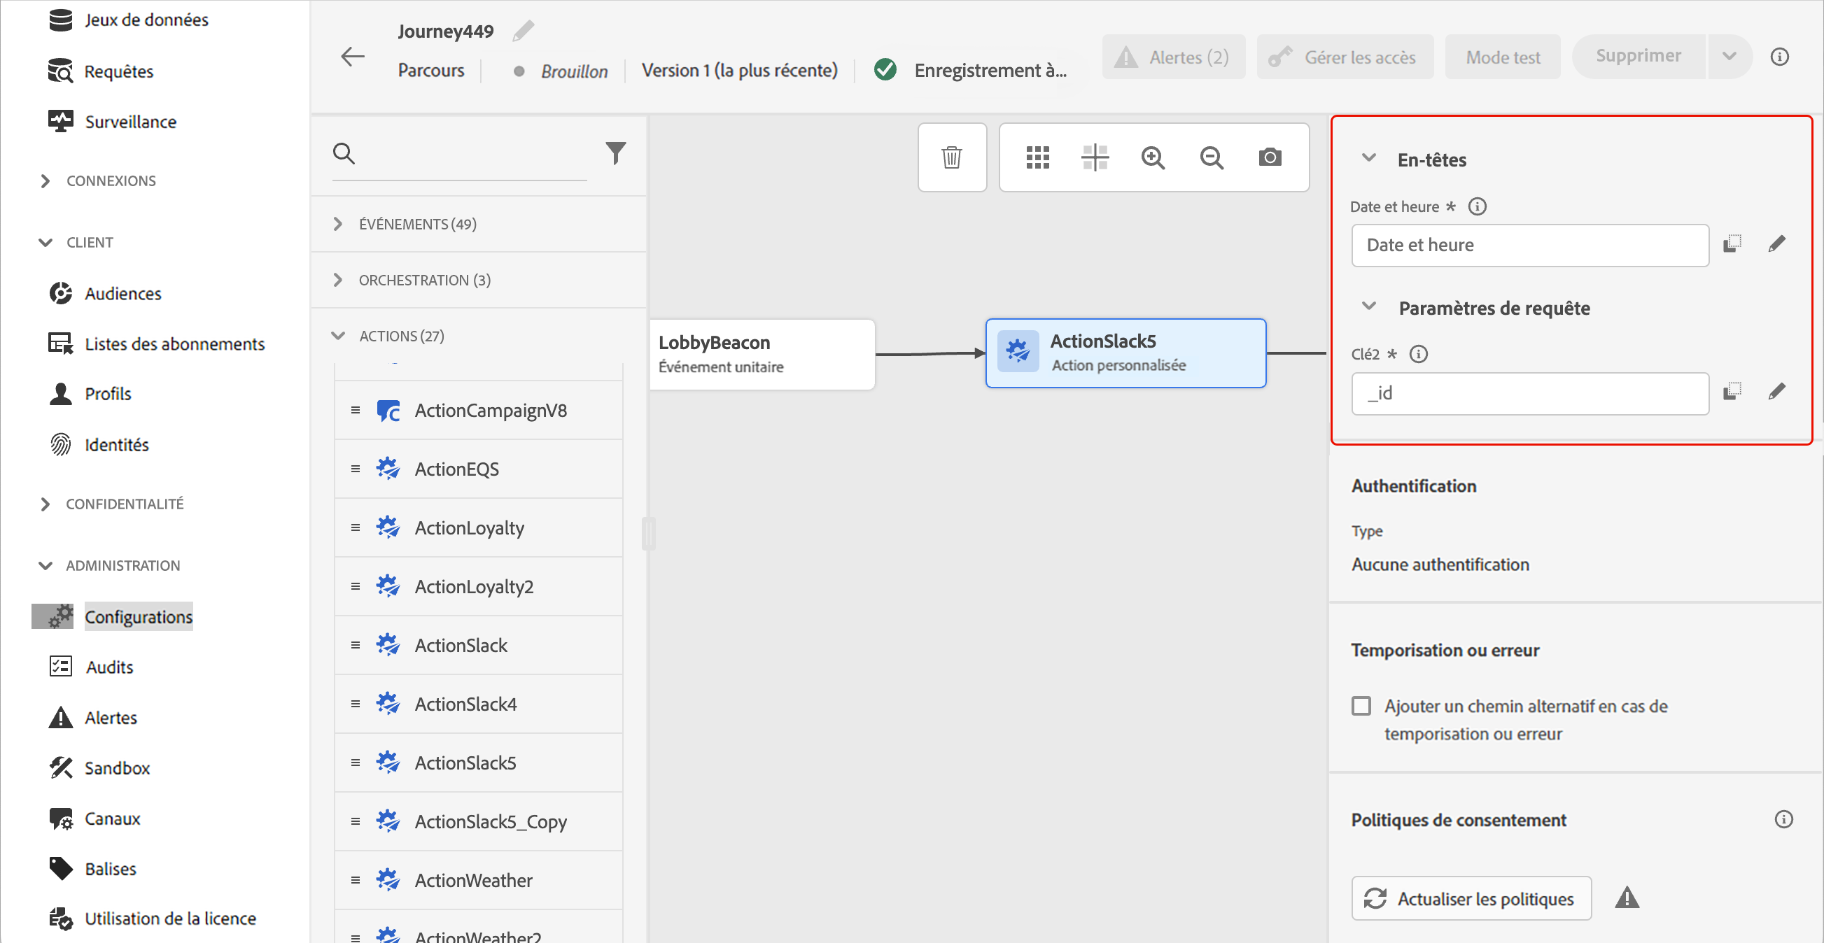1824x943 pixels.
Task: Click the Clé2 _id input field
Action: point(1529,393)
